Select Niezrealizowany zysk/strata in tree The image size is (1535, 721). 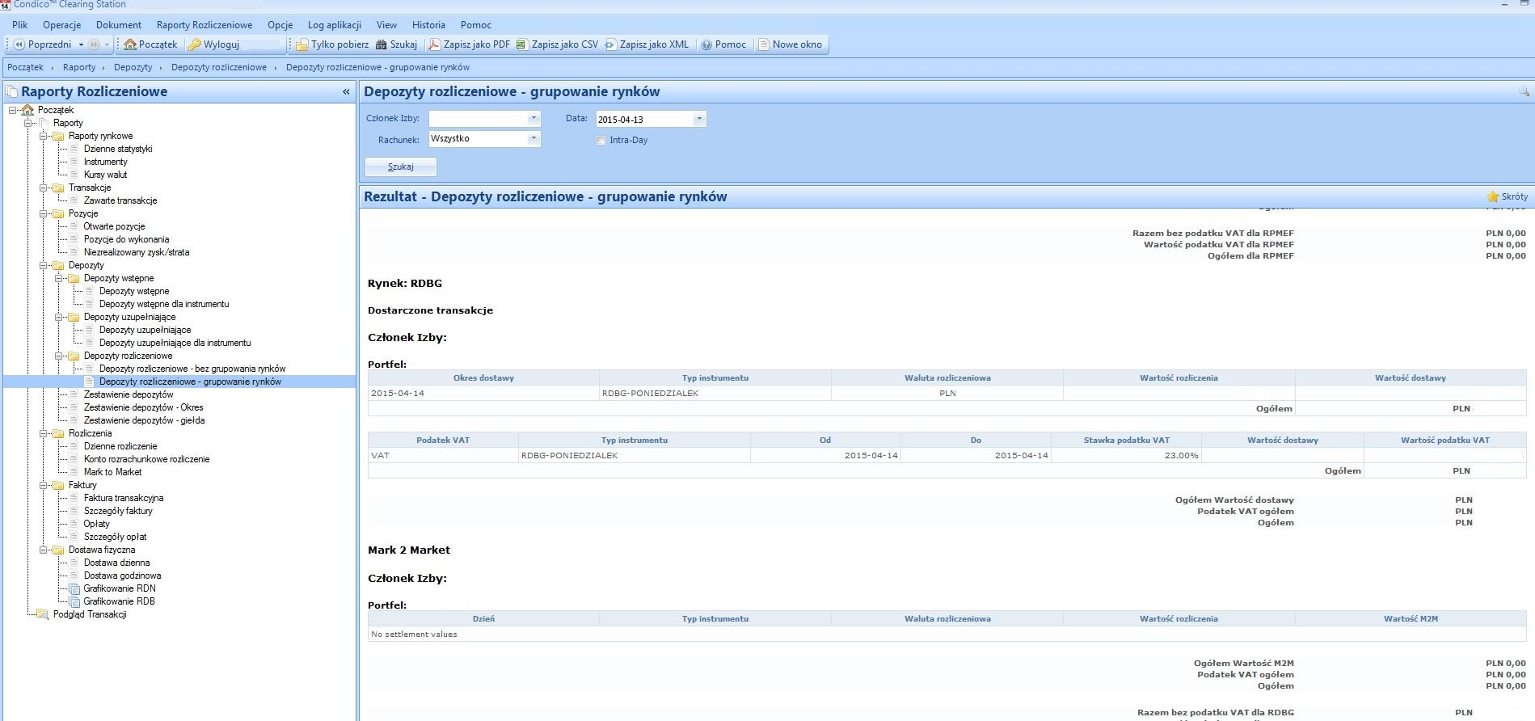click(137, 252)
